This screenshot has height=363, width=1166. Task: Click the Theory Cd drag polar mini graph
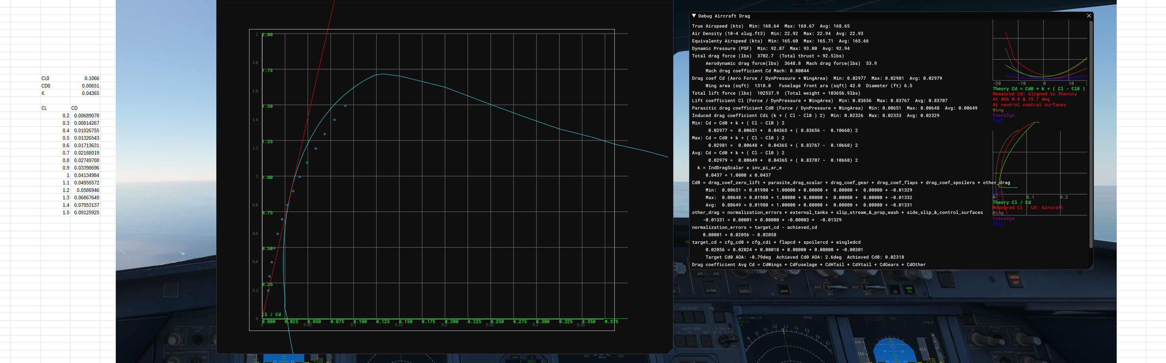pyautogui.click(x=1040, y=50)
